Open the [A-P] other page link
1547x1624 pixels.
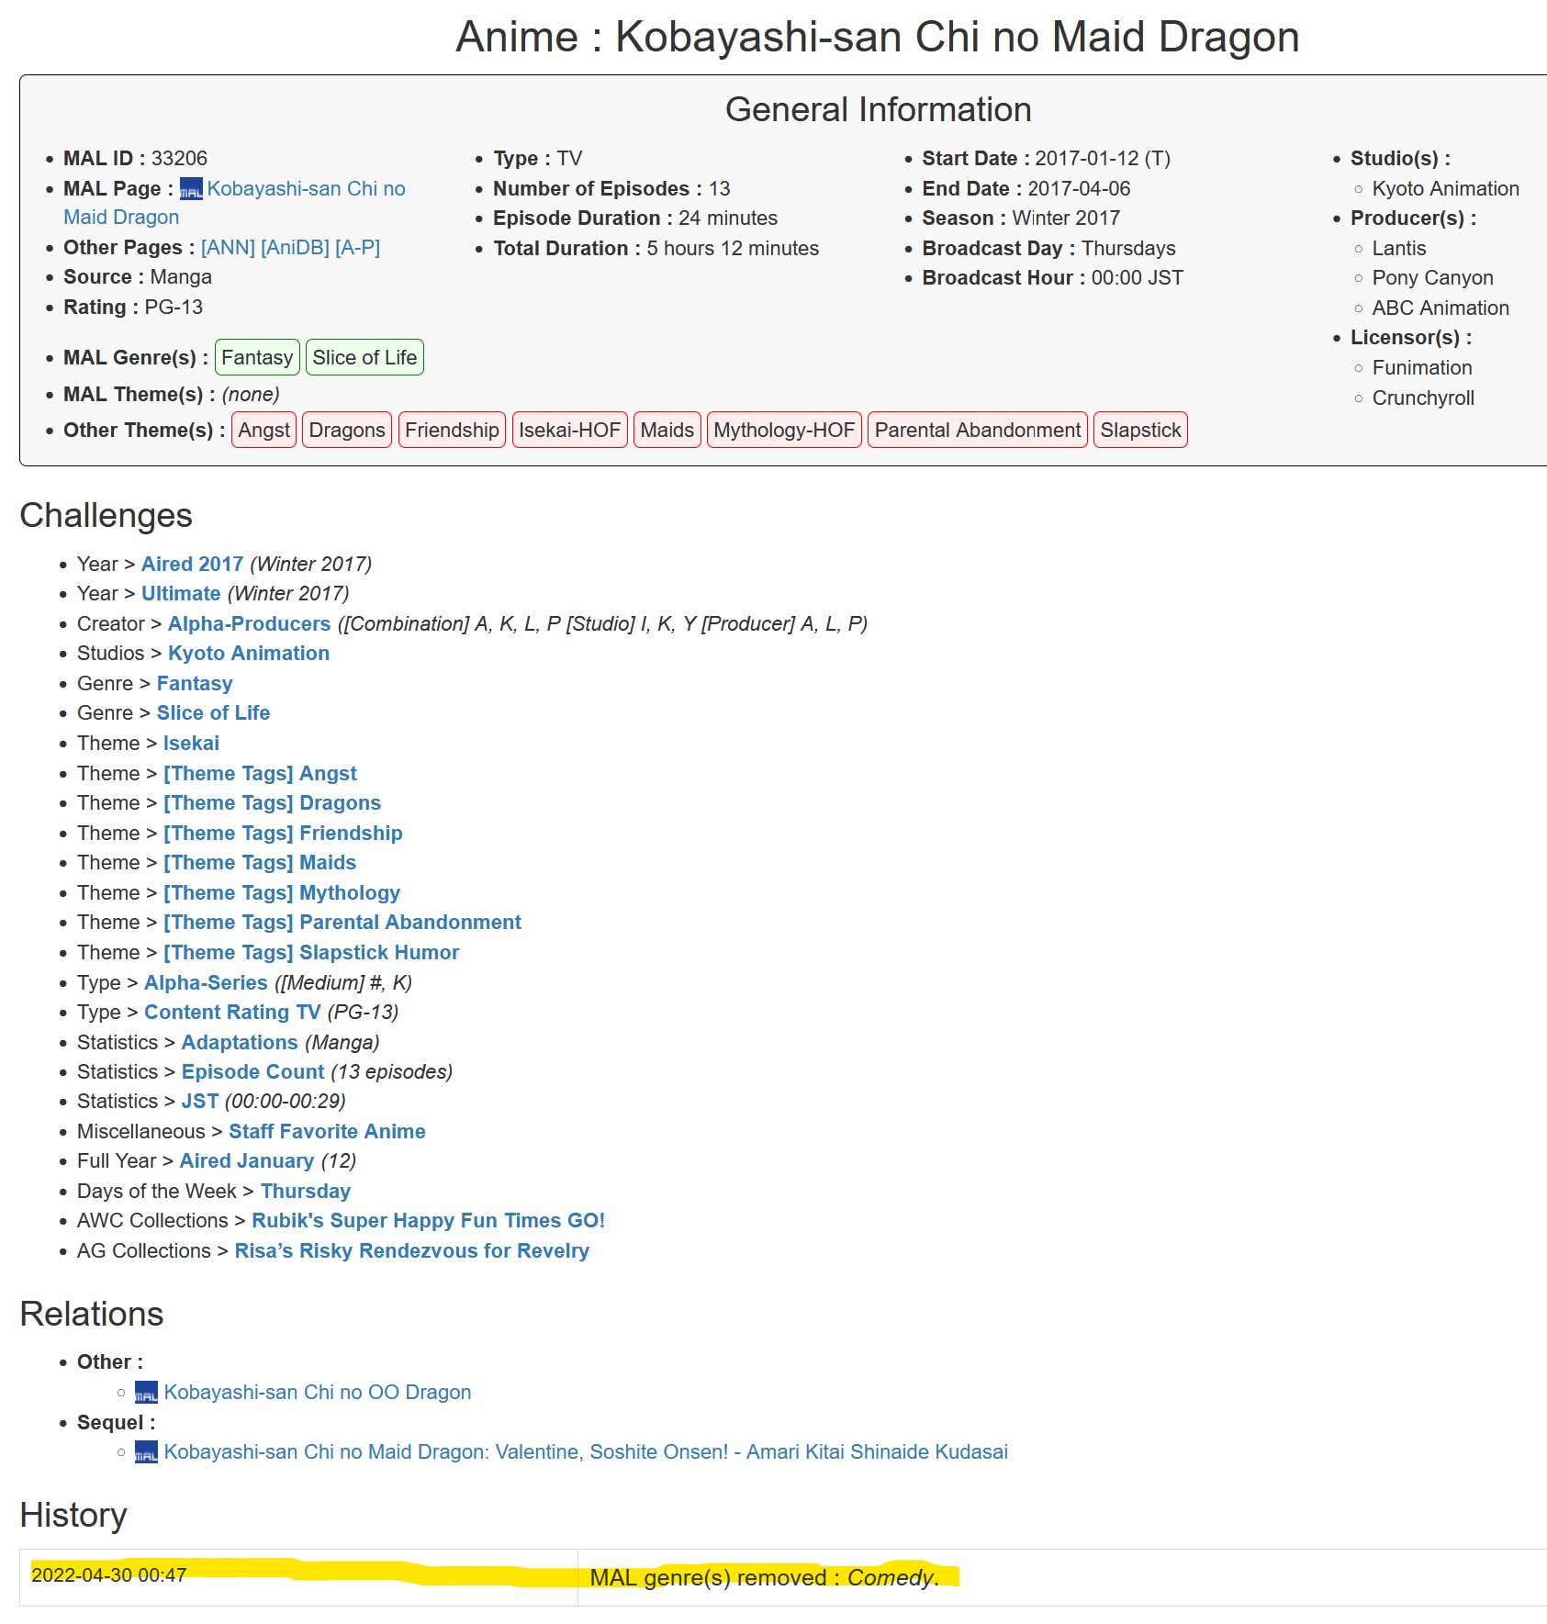(357, 248)
